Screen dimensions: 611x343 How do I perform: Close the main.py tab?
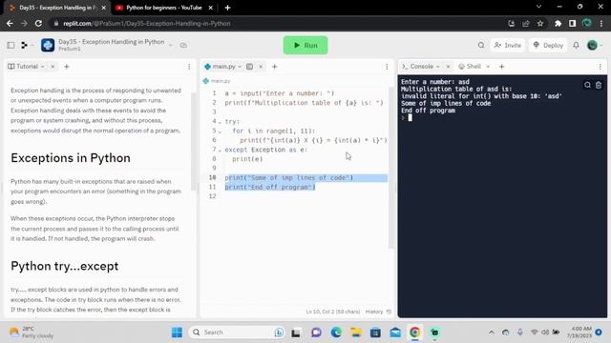point(261,67)
